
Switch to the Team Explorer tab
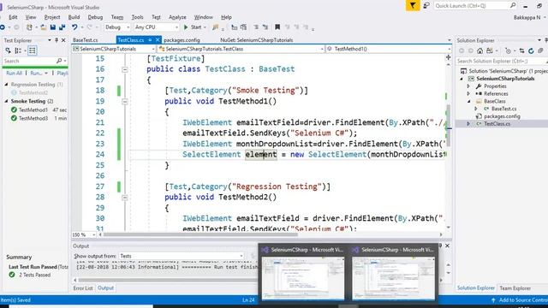pos(515,288)
